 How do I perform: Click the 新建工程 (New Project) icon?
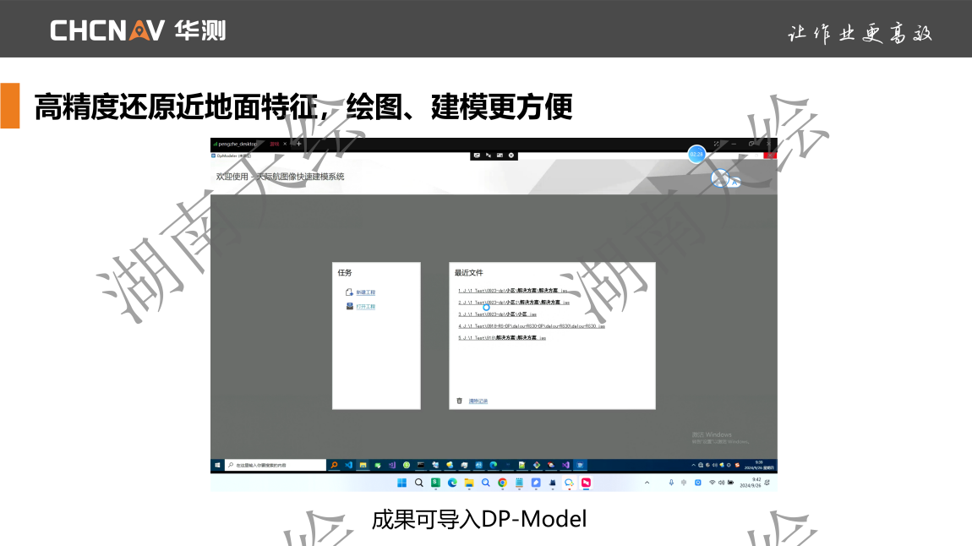click(x=349, y=292)
